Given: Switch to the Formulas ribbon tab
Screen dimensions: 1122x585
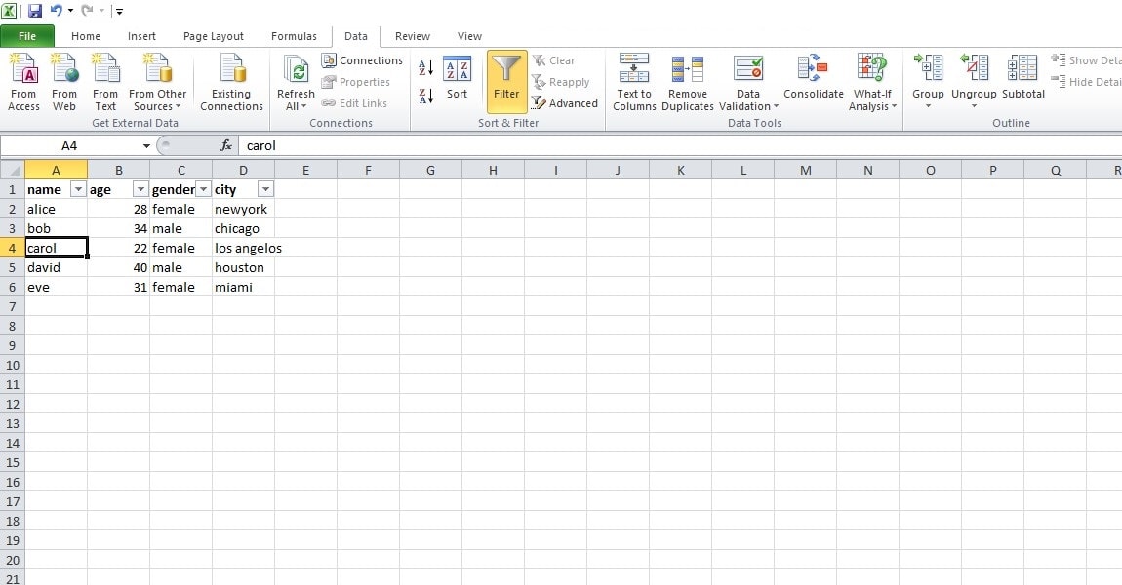Looking at the screenshot, I should coord(294,36).
